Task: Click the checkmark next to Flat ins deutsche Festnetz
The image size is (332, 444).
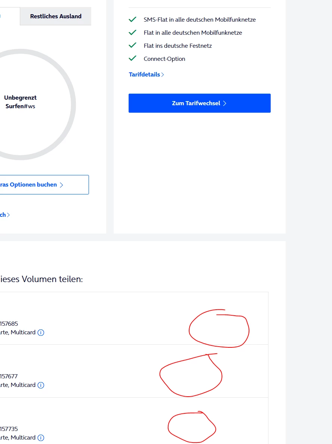Action: [132, 45]
